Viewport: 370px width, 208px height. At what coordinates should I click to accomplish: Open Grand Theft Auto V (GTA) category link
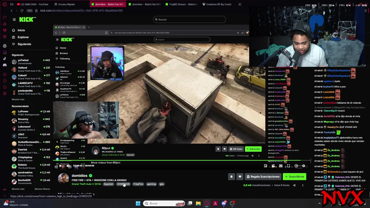(x=86, y=184)
